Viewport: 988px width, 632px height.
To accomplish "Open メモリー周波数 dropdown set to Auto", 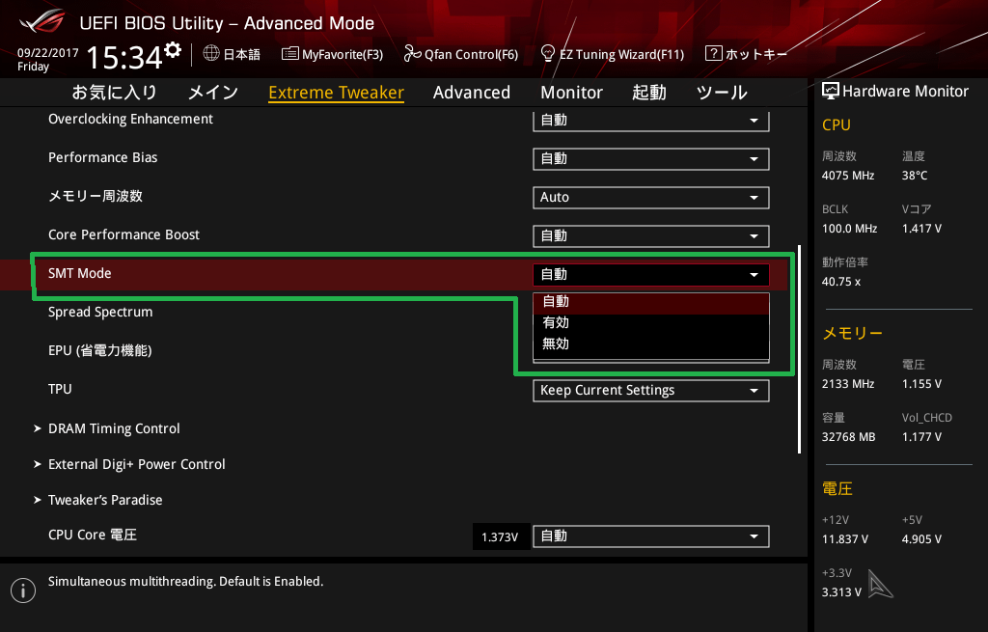I will (651, 197).
